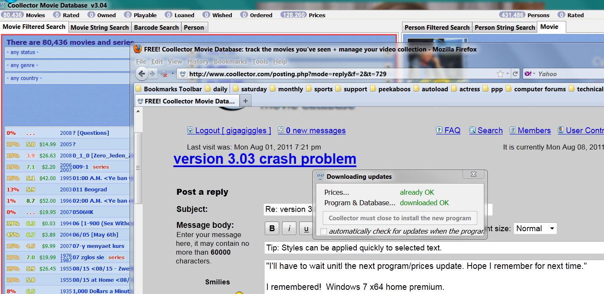Open the 0 new messages link
Image resolution: width=604 pixels, height=294 pixels.
point(316,131)
